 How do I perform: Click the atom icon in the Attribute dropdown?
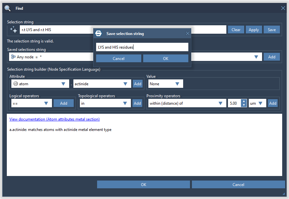pyautogui.click(x=15, y=84)
